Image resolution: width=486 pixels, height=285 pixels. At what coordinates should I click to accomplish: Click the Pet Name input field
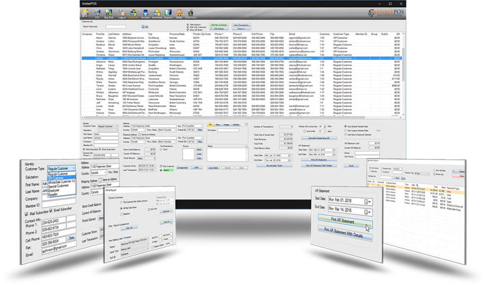[x=228, y=131]
